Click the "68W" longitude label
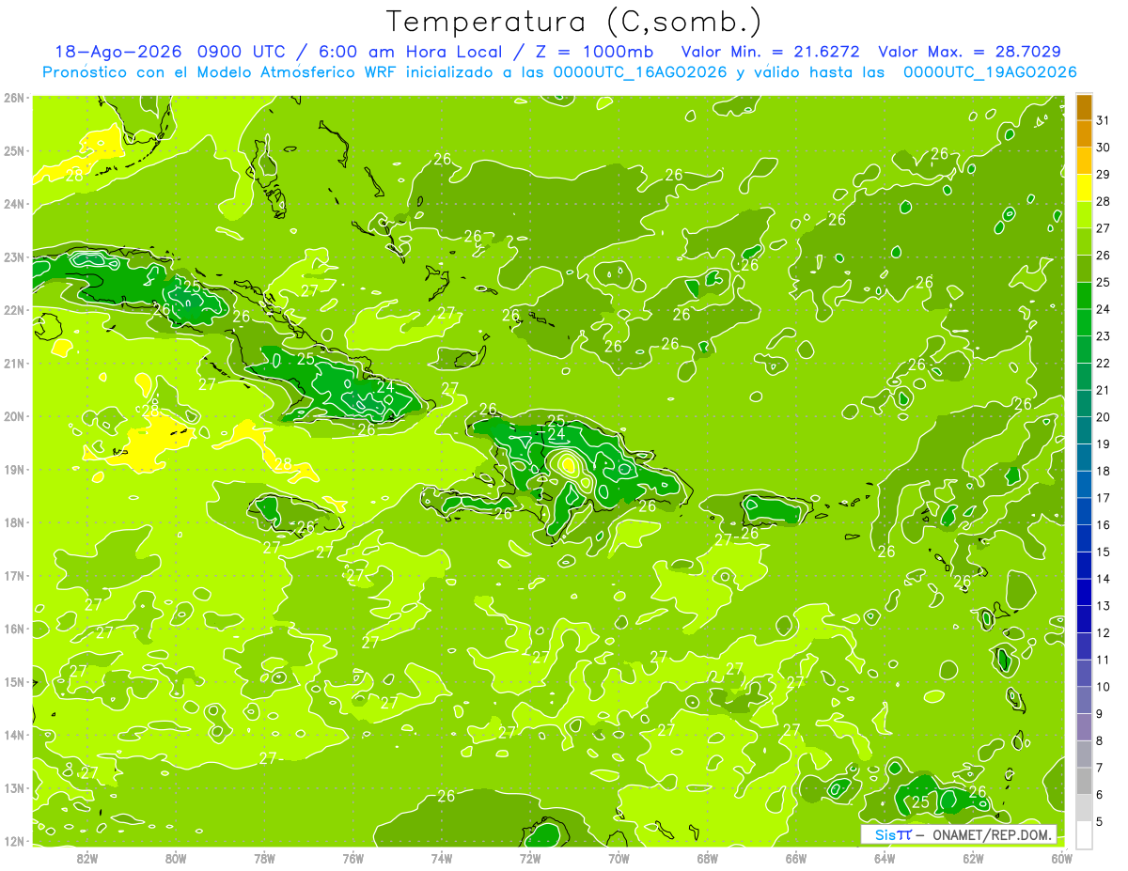 tap(707, 858)
